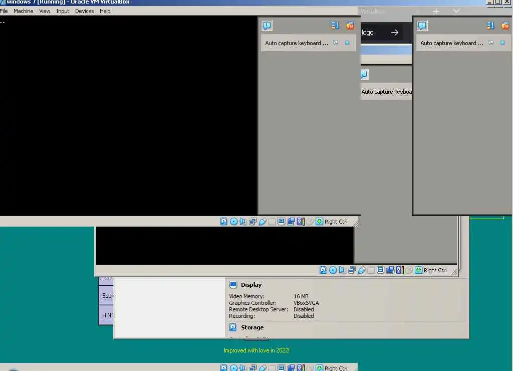
Task: Click network adapters icon in windows 7 VM status bar
Action: click(x=252, y=222)
